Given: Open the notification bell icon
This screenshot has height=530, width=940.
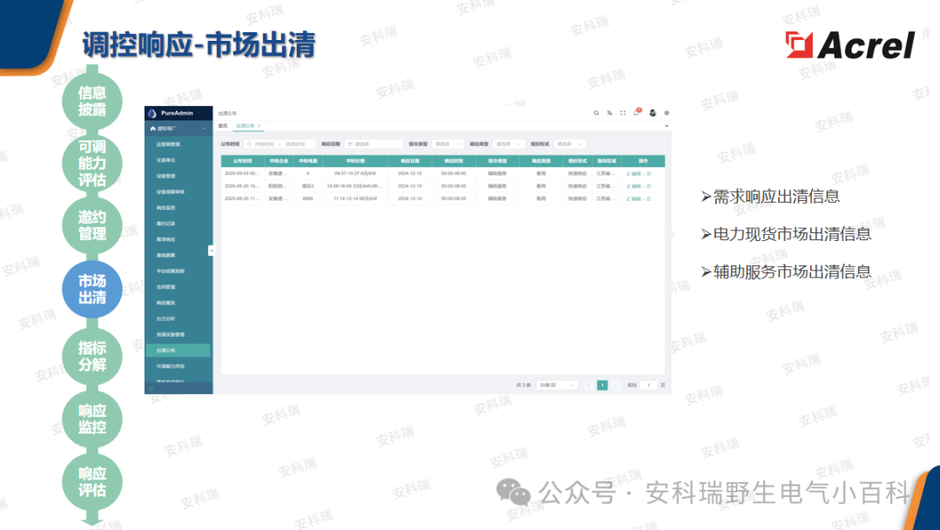Looking at the screenshot, I should coord(636,112).
